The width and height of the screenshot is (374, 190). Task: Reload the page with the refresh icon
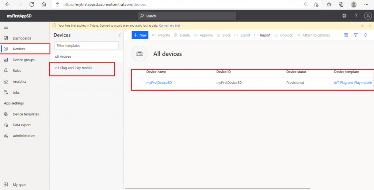[32, 4]
